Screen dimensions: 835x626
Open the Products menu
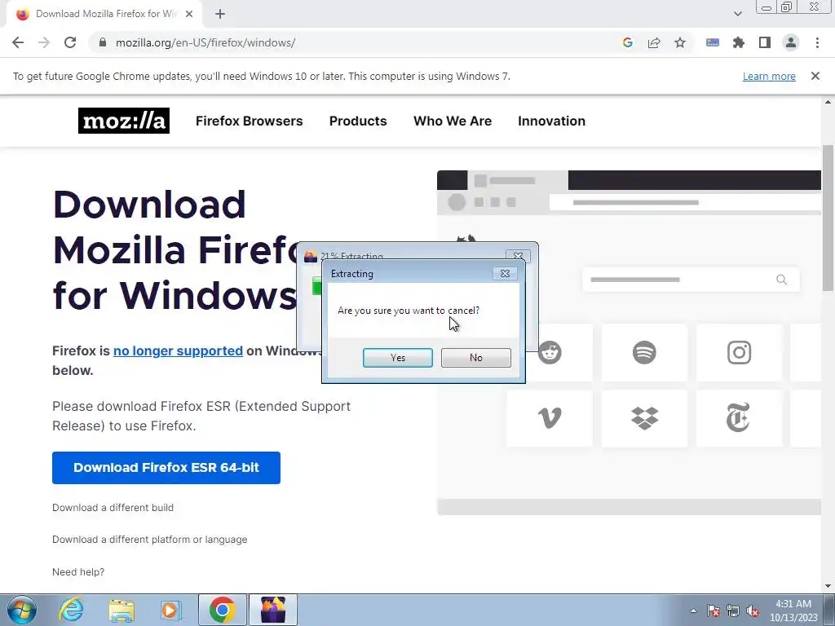358,121
